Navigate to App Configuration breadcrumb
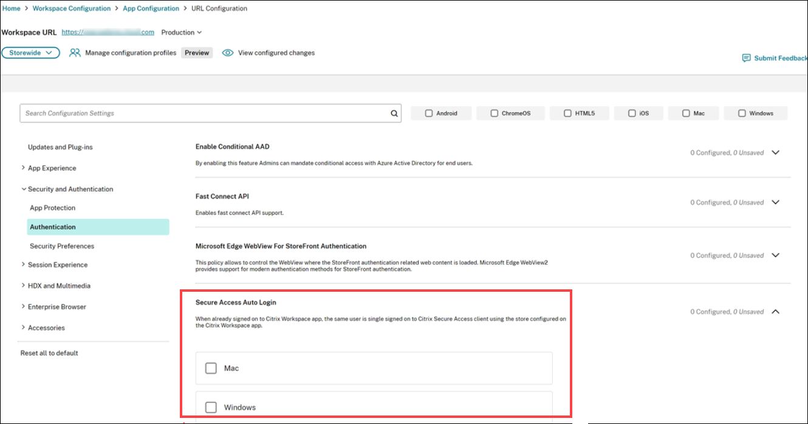Image resolution: width=808 pixels, height=424 pixels. coord(151,8)
